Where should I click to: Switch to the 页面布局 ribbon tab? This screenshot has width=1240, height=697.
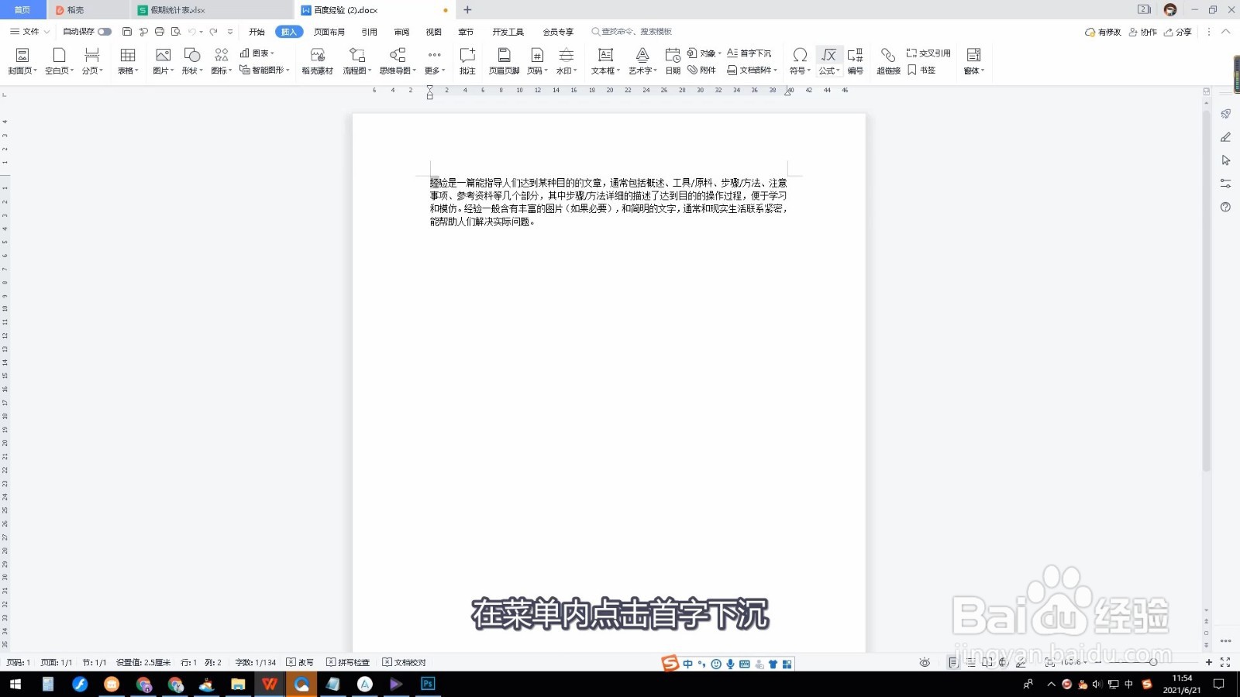[332, 32]
